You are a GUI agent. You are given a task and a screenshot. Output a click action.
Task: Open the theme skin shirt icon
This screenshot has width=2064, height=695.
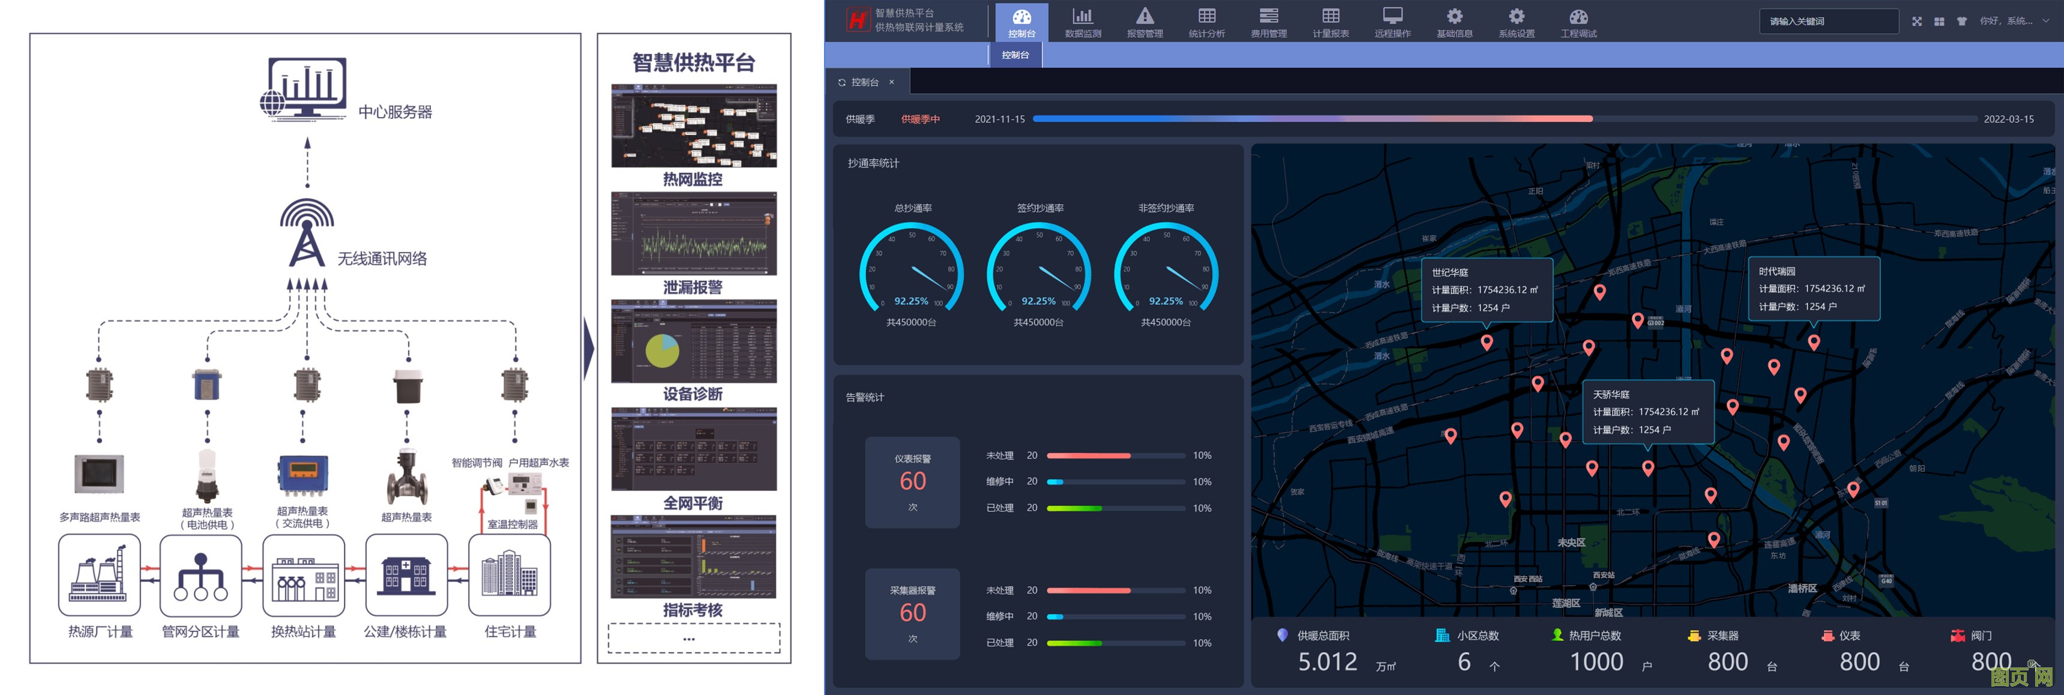[1961, 22]
